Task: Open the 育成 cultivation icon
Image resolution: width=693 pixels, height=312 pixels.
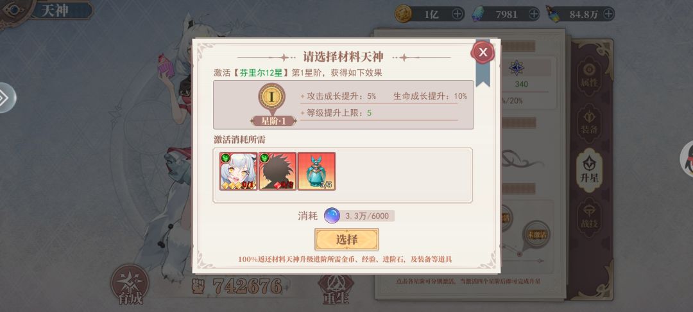Action: 130,285
